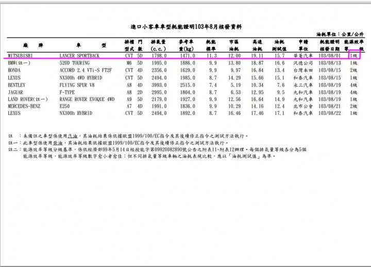The width and height of the screenshot is (371, 267).
Task: Click underlined word 汽油 in the first note
Action: [x=73, y=136]
